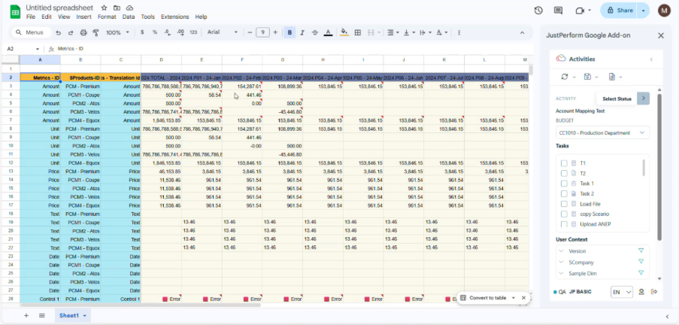Open the Extensions menu

pyautogui.click(x=174, y=17)
